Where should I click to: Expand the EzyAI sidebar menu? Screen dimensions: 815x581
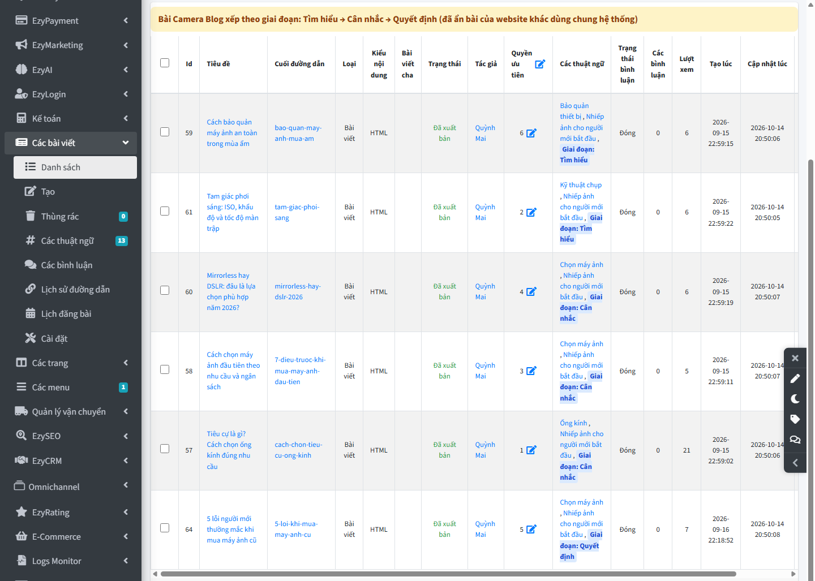coord(71,70)
